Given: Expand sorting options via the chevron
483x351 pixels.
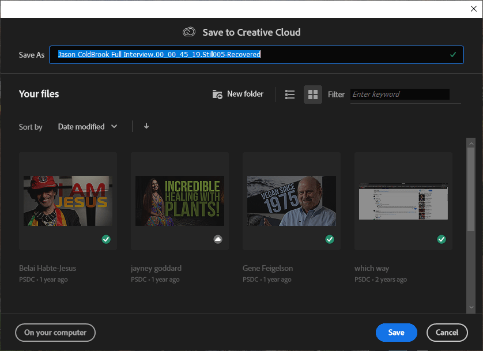Looking at the screenshot, I should click(114, 126).
